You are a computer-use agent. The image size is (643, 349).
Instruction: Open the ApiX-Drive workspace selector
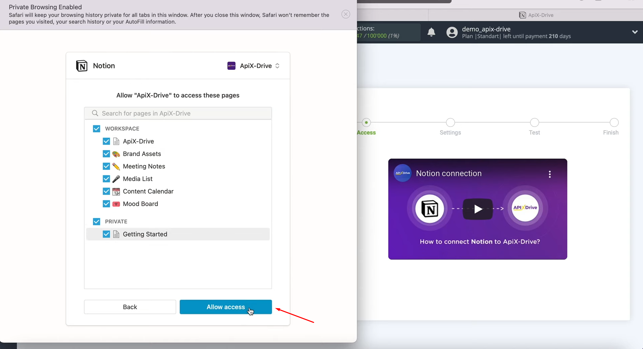(x=253, y=66)
